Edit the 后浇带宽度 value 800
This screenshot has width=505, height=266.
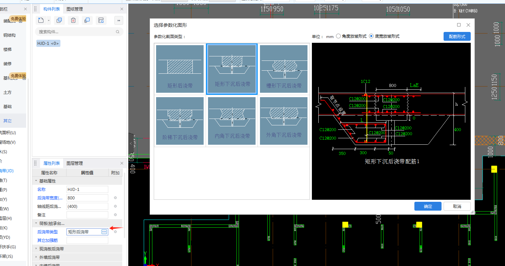coord(87,198)
